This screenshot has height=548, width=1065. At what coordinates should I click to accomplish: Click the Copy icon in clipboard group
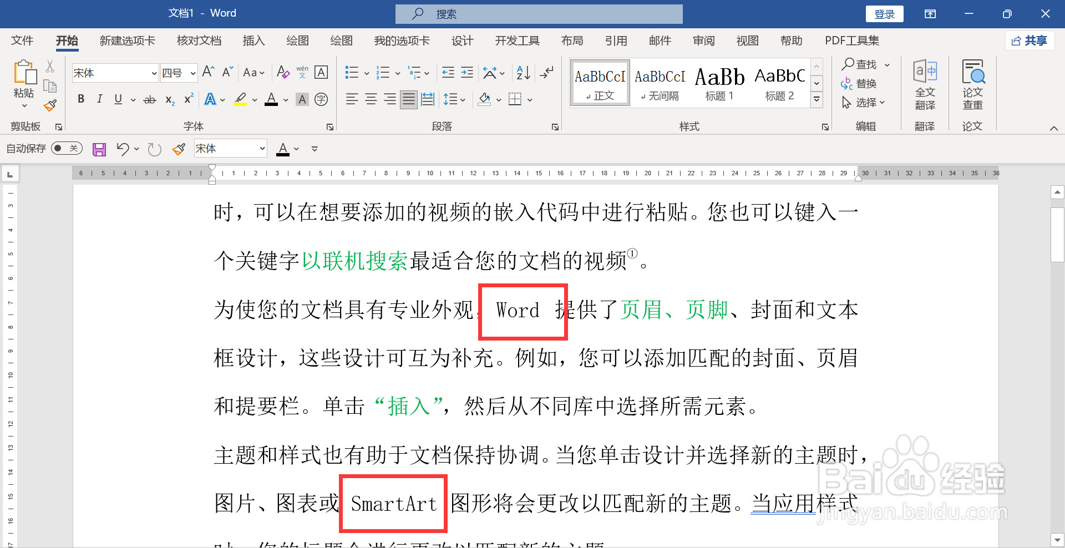point(50,86)
